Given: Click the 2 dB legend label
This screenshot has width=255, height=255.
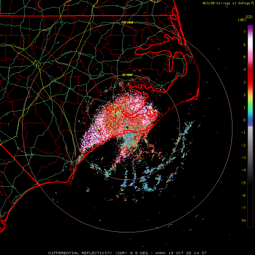Looking at the screenshot, I should 245,95.
